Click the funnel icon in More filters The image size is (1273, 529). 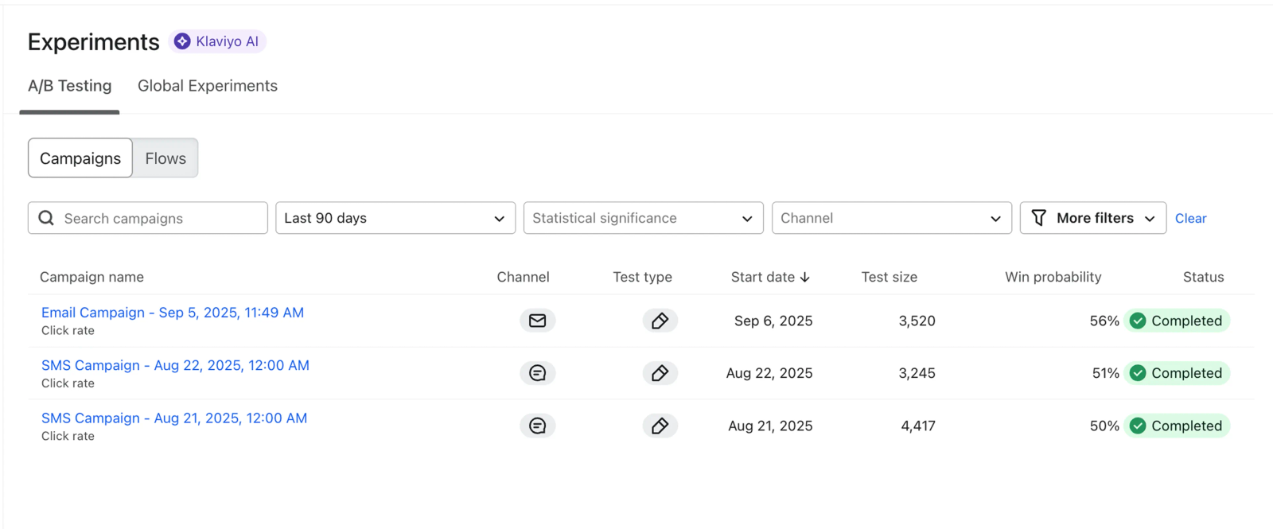[x=1038, y=218]
